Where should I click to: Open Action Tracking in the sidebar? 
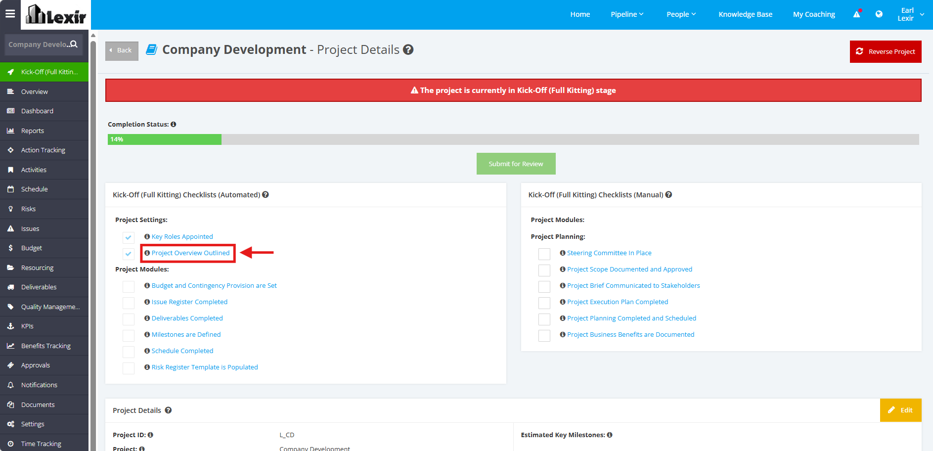(x=44, y=150)
